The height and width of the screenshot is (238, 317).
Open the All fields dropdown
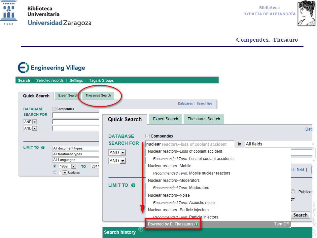pyautogui.click(x=279, y=144)
